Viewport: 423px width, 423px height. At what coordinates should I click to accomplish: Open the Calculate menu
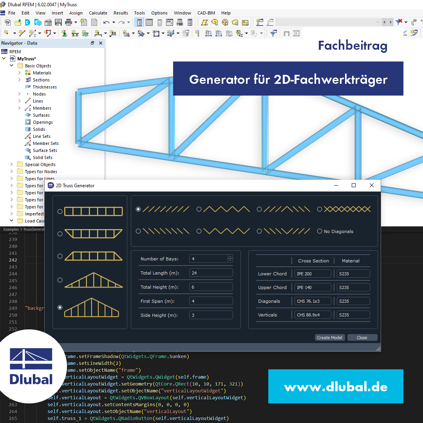(98, 13)
